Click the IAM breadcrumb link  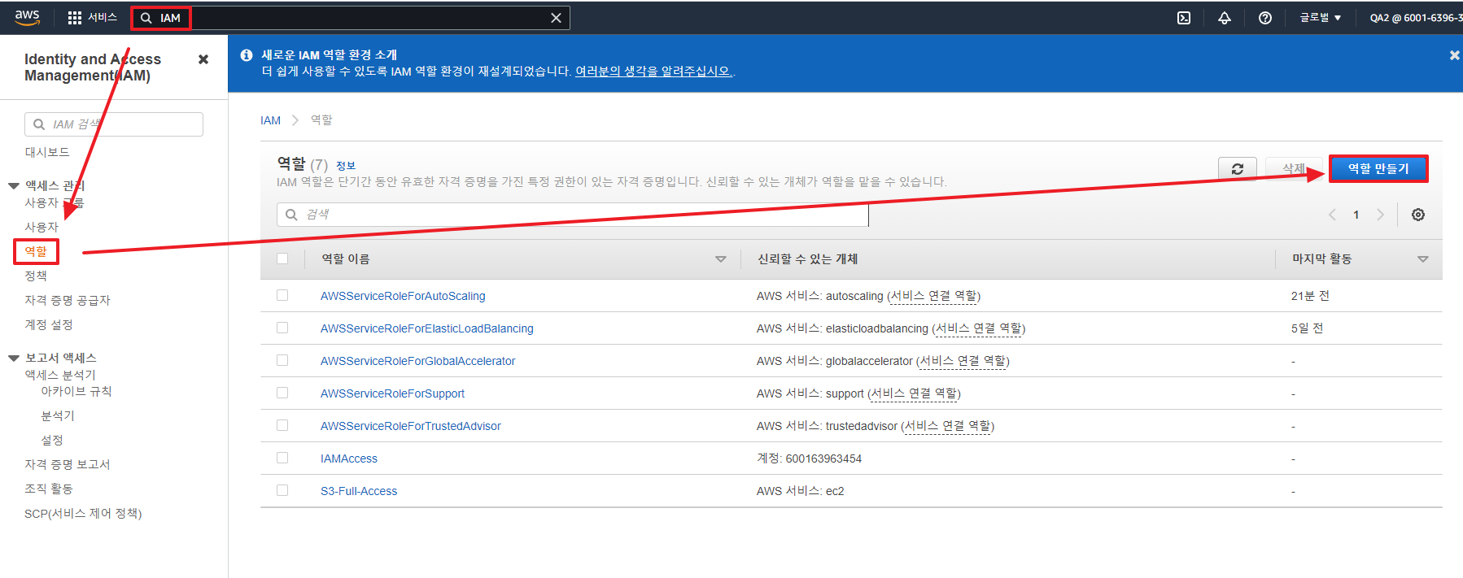[270, 120]
